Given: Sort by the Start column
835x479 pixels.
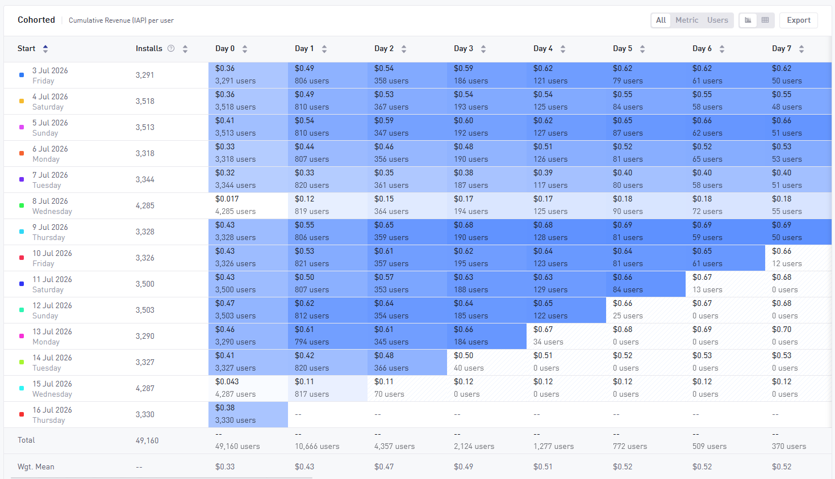Looking at the screenshot, I should click(x=45, y=49).
